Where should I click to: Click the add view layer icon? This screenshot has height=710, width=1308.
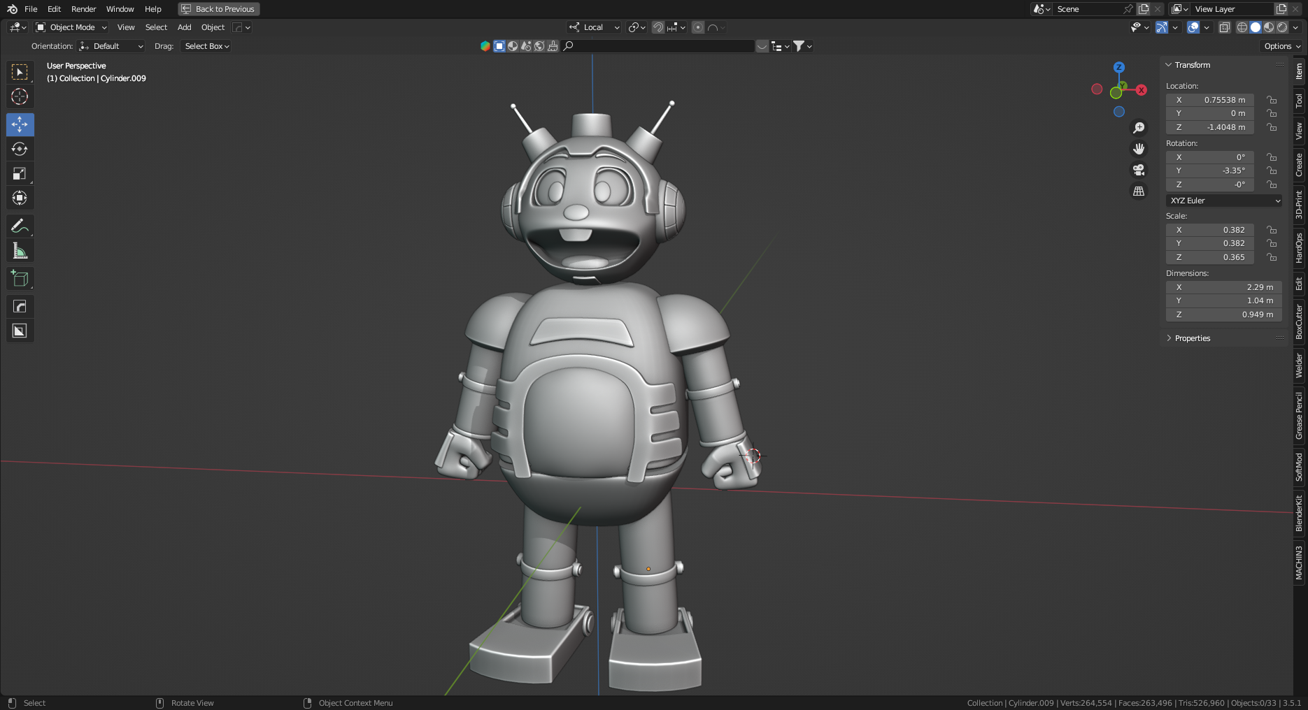click(1281, 9)
